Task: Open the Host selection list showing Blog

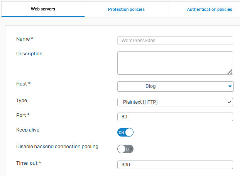Action: (176, 86)
